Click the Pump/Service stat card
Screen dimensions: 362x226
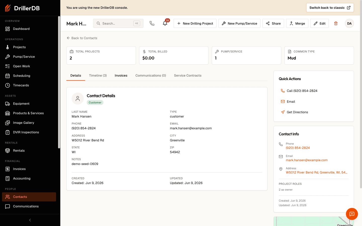point(246,55)
